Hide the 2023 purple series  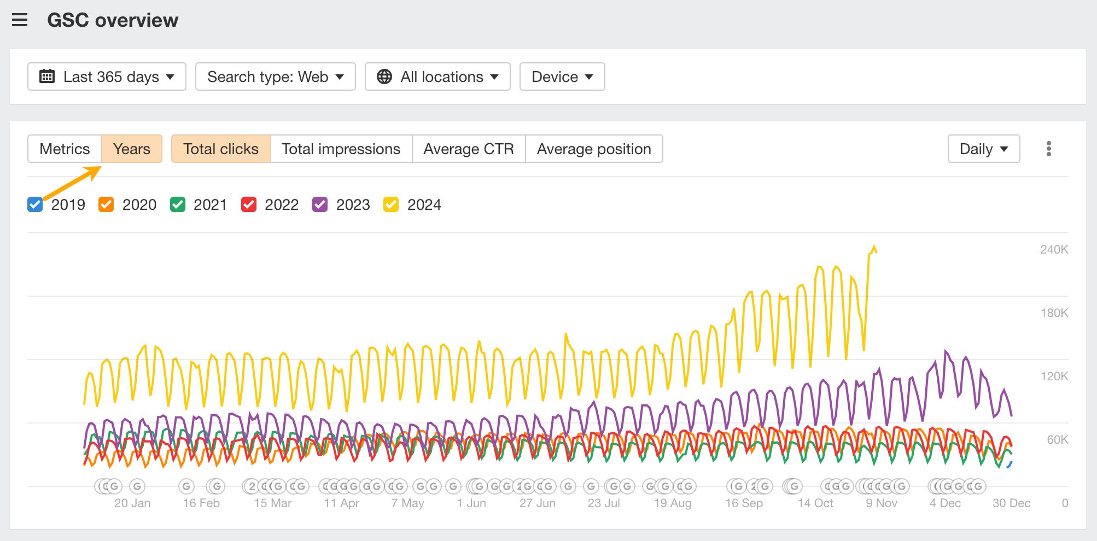(320, 205)
